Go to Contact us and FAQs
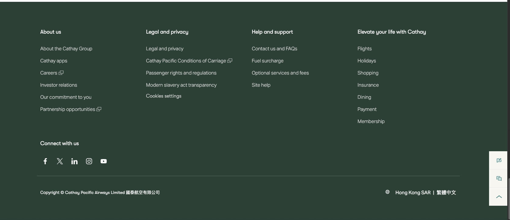 coord(274,48)
